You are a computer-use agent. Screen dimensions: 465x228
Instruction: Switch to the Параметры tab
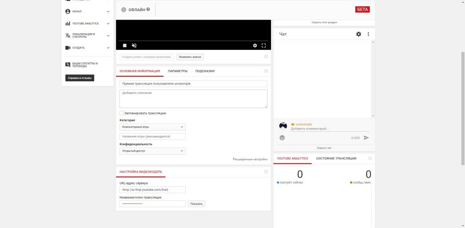(x=178, y=71)
